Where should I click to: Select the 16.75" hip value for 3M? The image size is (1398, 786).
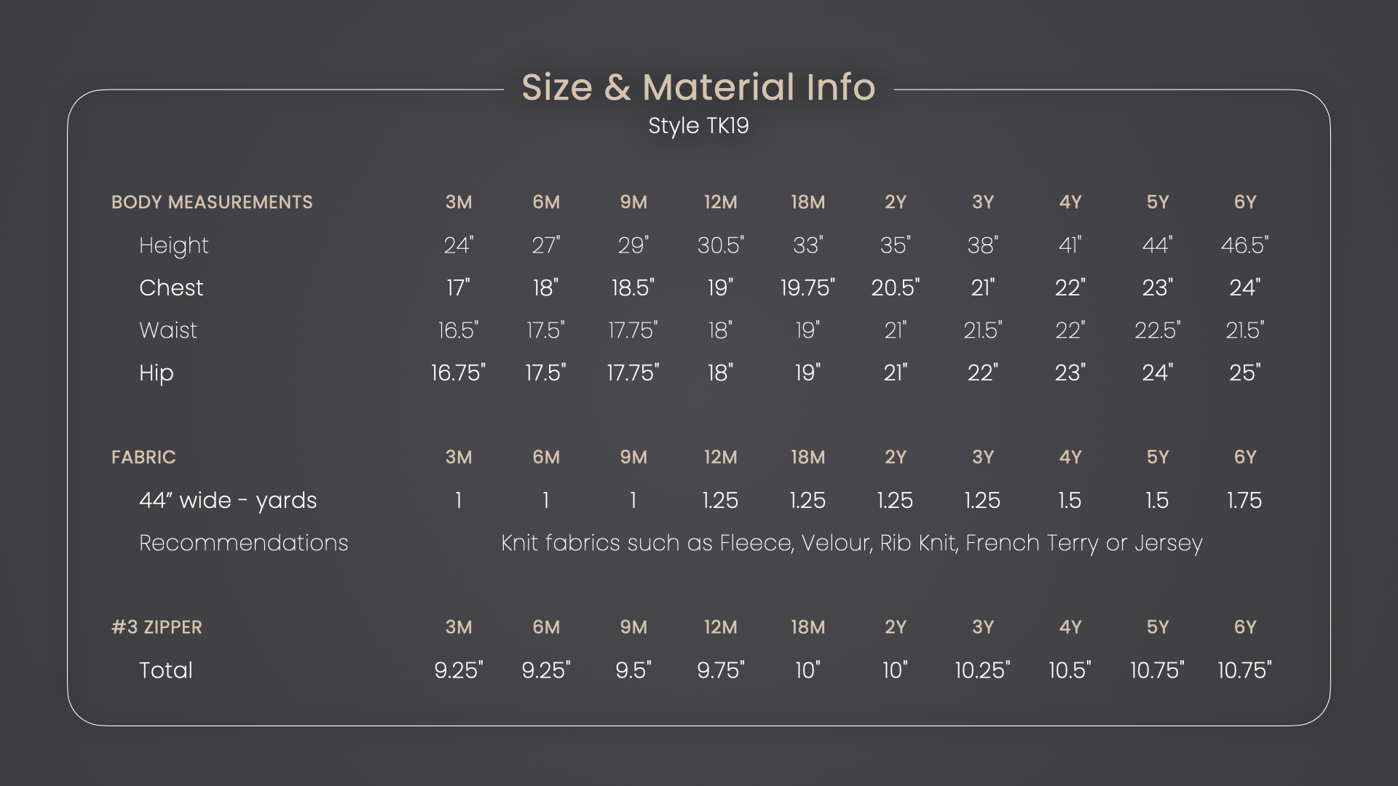tap(458, 373)
